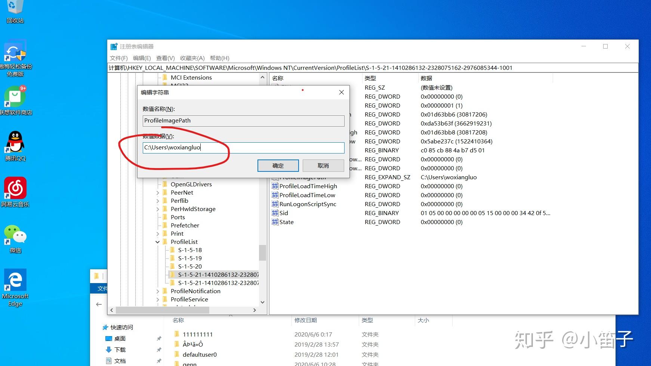The height and width of the screenshot is (366, 651).
Task: Click the 111111111 folder icon in Explorer
Action: (x=177, y=334)
